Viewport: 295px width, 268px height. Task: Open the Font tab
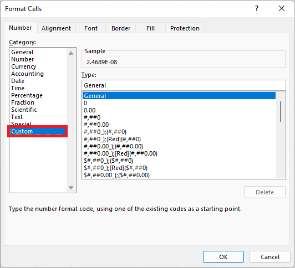coord(91,28)
